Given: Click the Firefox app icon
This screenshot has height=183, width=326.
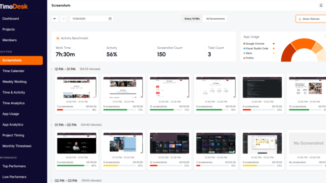Looking at the screenshot, I should 244,58.
